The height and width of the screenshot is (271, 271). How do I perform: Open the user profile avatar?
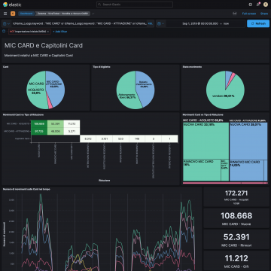pos(266,5)
